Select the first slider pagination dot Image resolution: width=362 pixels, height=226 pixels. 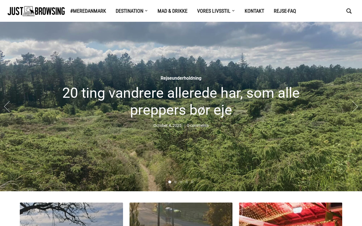[x=170, y=182]
